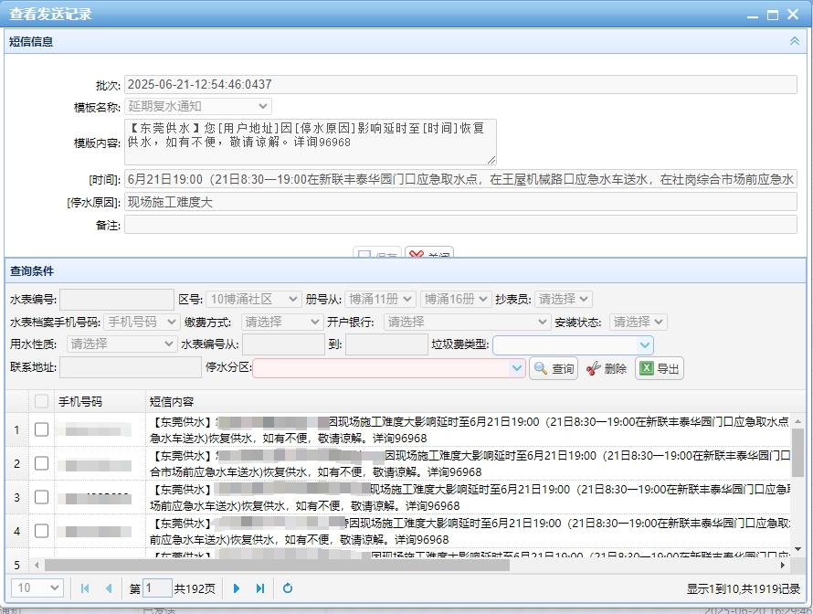Click the grid's vertical scrollbar thumb
The image size is (813, 614).
[797, 451]
